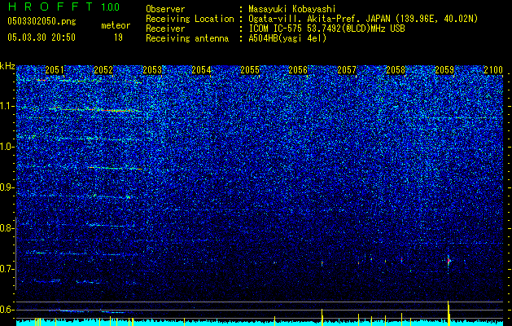
Task: Click the Receiver field label
Action: [x=165, y=29]
